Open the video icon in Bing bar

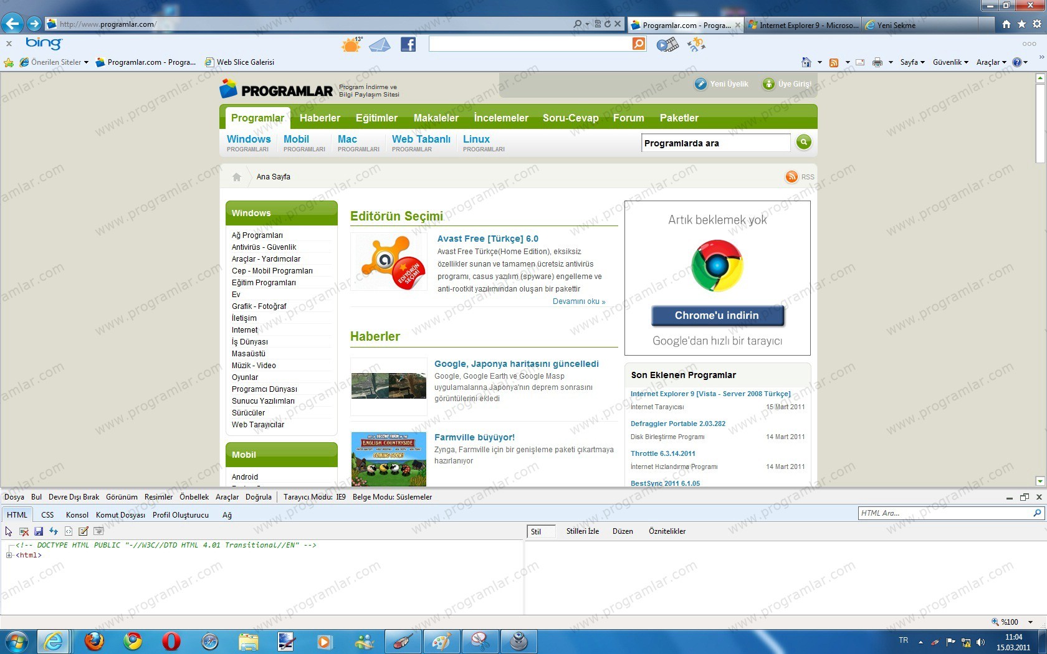(667, 44)
